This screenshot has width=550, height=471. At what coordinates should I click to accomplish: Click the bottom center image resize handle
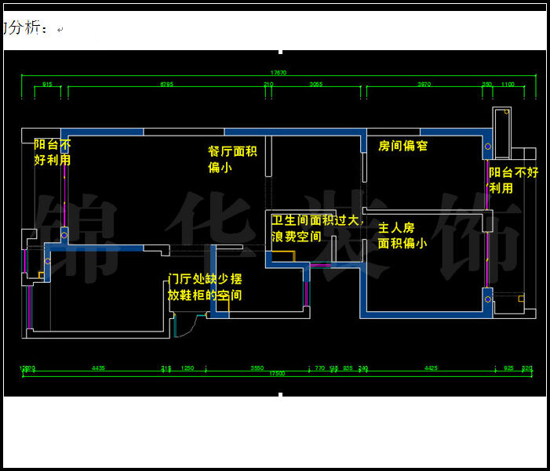[x=281, y=395]
